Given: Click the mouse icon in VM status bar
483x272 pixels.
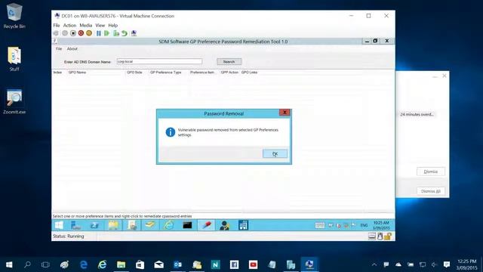Looking at the screenshot, I should [x=380, y=236].
